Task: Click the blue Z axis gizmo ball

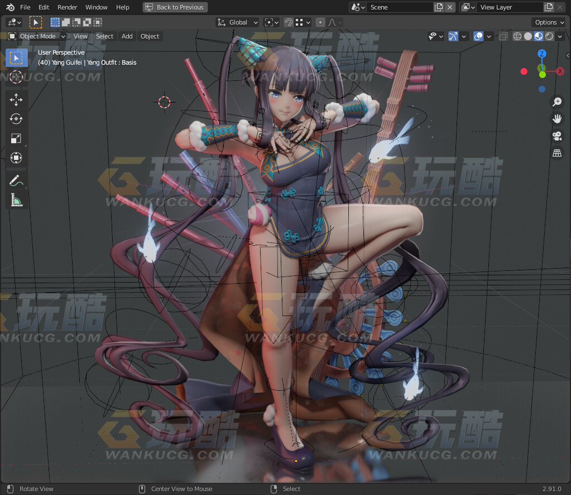Action: [x=542, y=54]
